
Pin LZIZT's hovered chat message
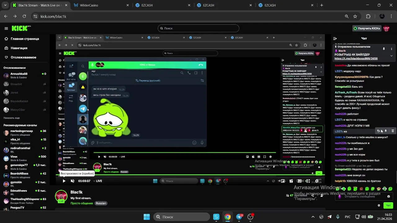(386, 131)
